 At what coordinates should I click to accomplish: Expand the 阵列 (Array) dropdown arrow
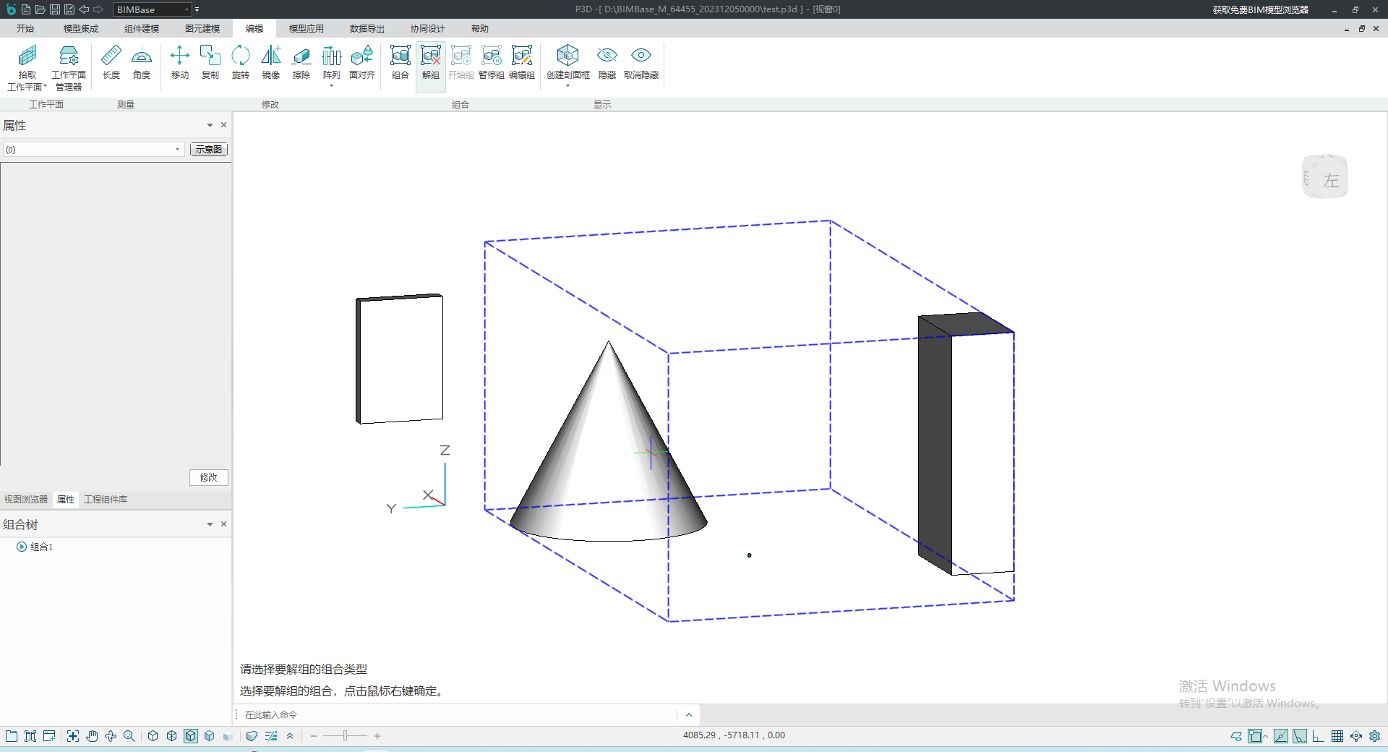(x=331, y=86)
